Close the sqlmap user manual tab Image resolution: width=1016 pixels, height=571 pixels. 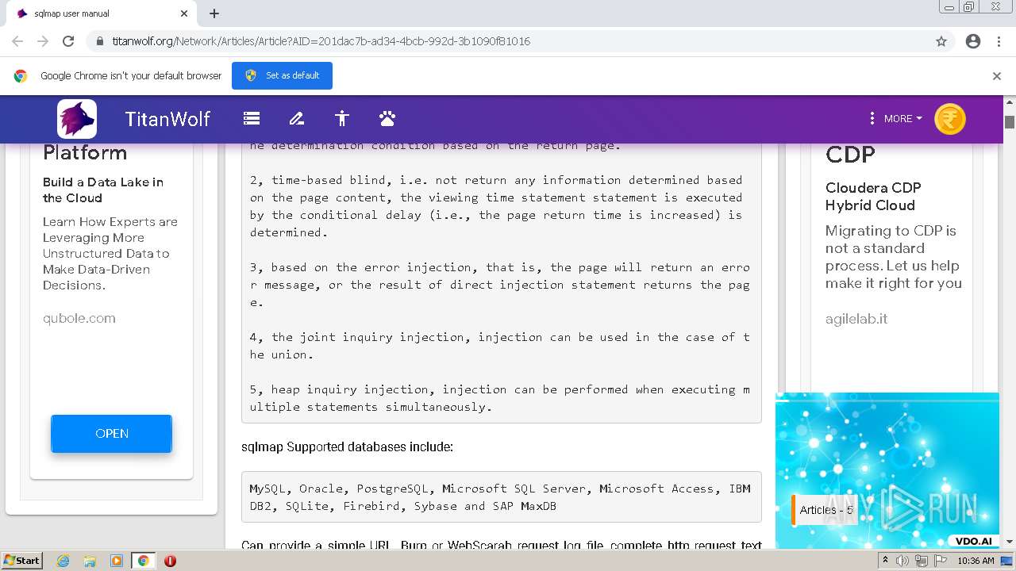coord(184,13)
